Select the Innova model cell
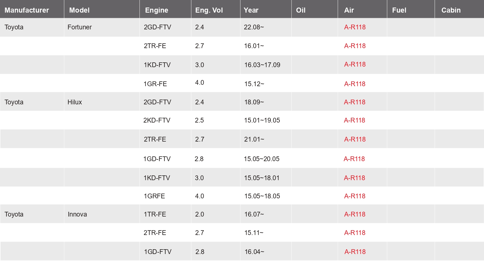This screenshot has width=484, height=261. [x=77, y=214]
